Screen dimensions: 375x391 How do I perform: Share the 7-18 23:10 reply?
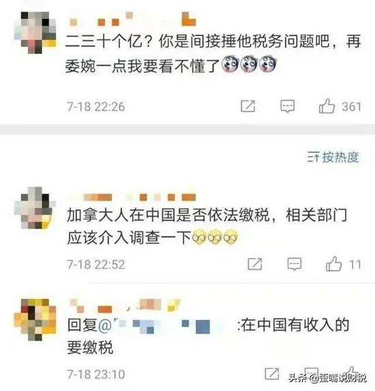pyautogui.click(x=271, y=373)
